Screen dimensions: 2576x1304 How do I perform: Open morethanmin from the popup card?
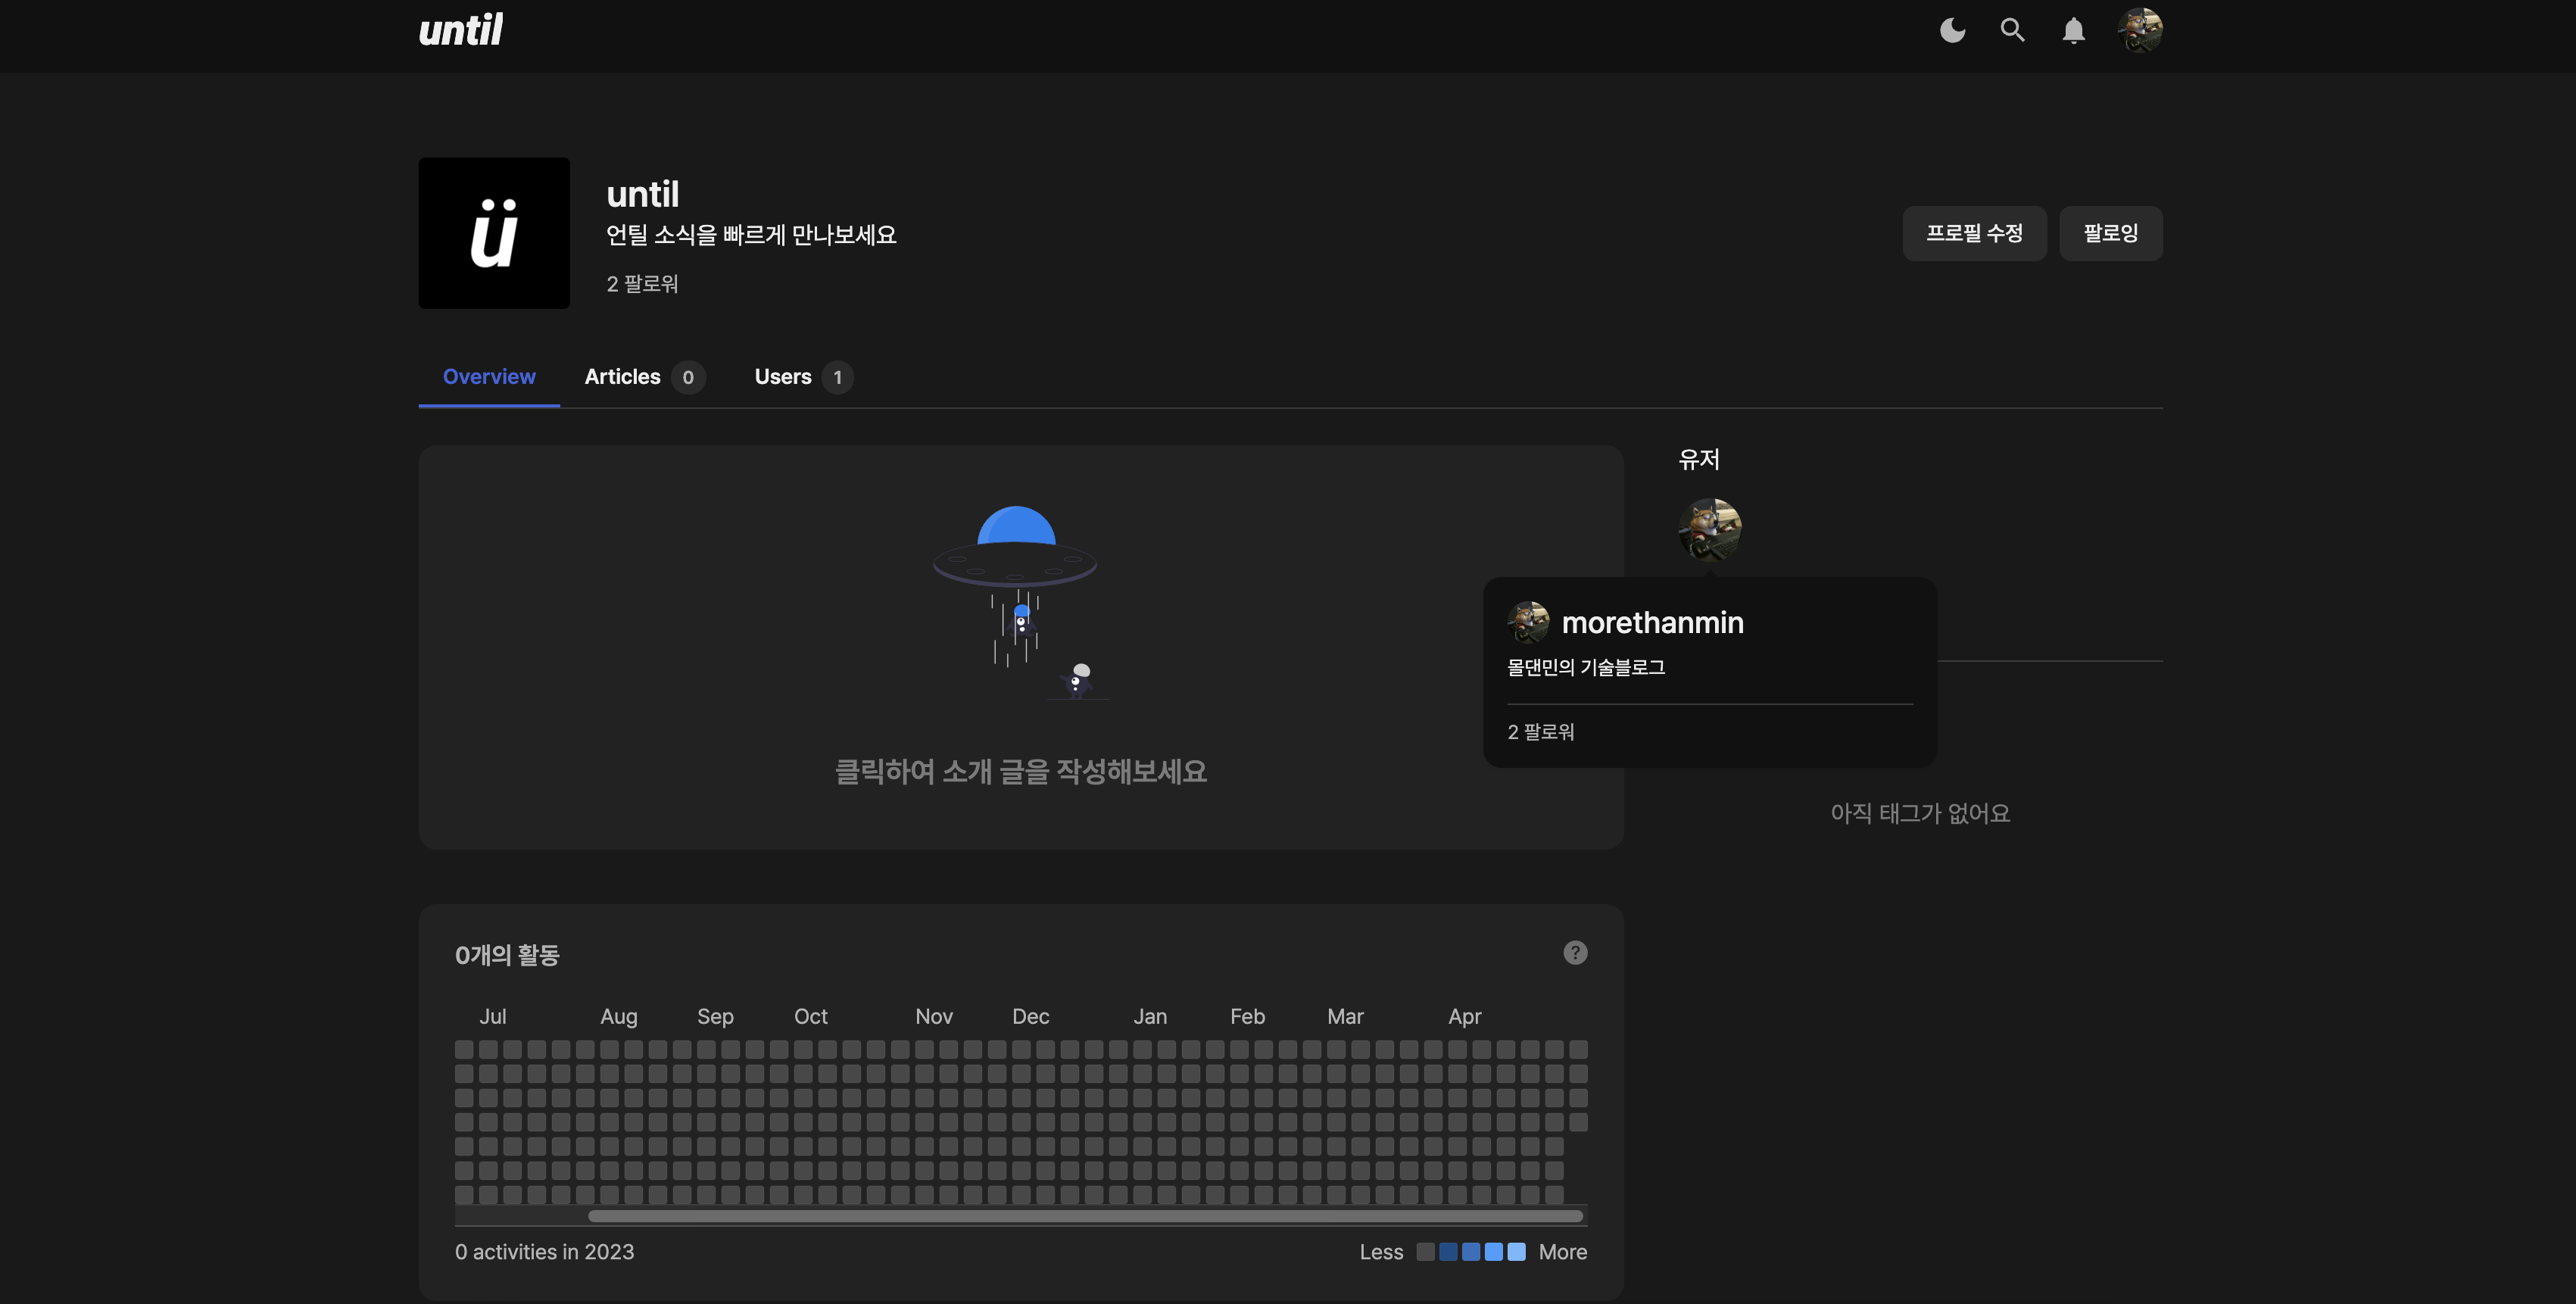[1652, 622]
